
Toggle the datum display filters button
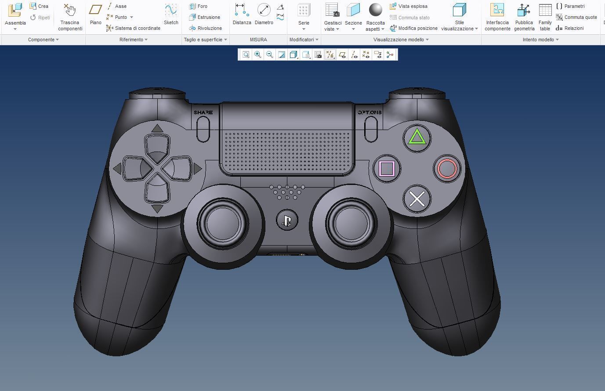pos(330,54)
